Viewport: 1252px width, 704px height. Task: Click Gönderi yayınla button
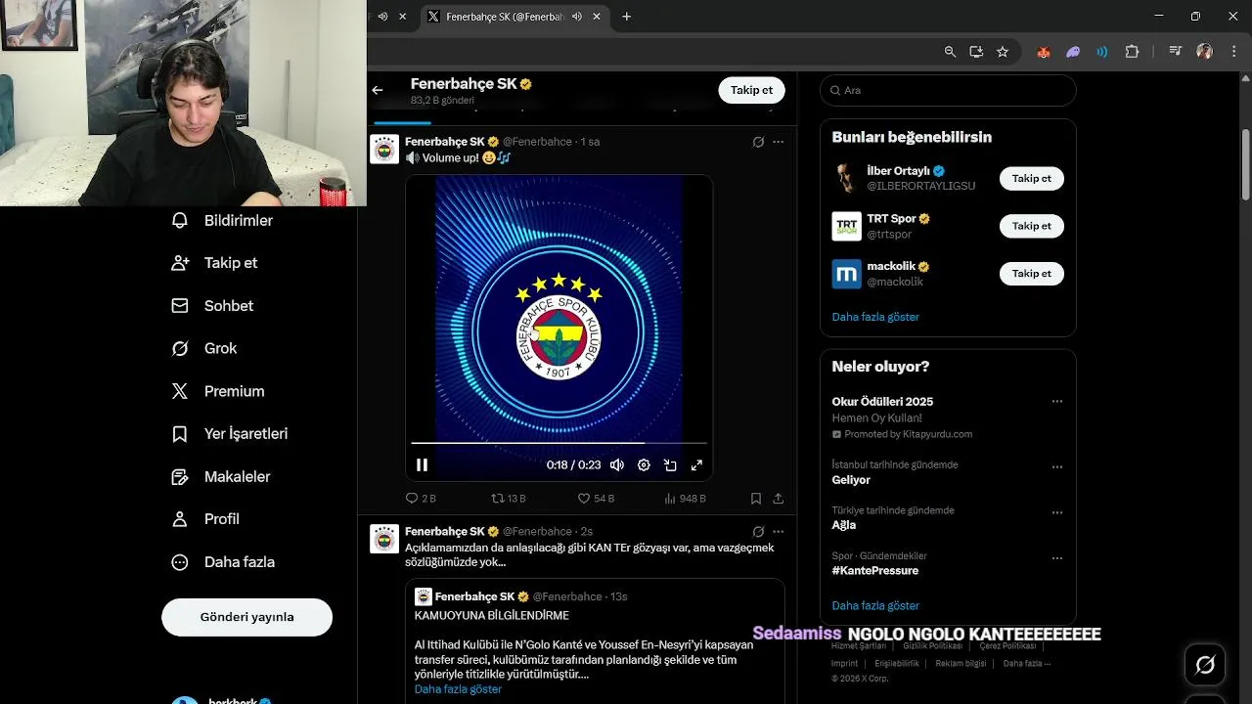point(246,617)
